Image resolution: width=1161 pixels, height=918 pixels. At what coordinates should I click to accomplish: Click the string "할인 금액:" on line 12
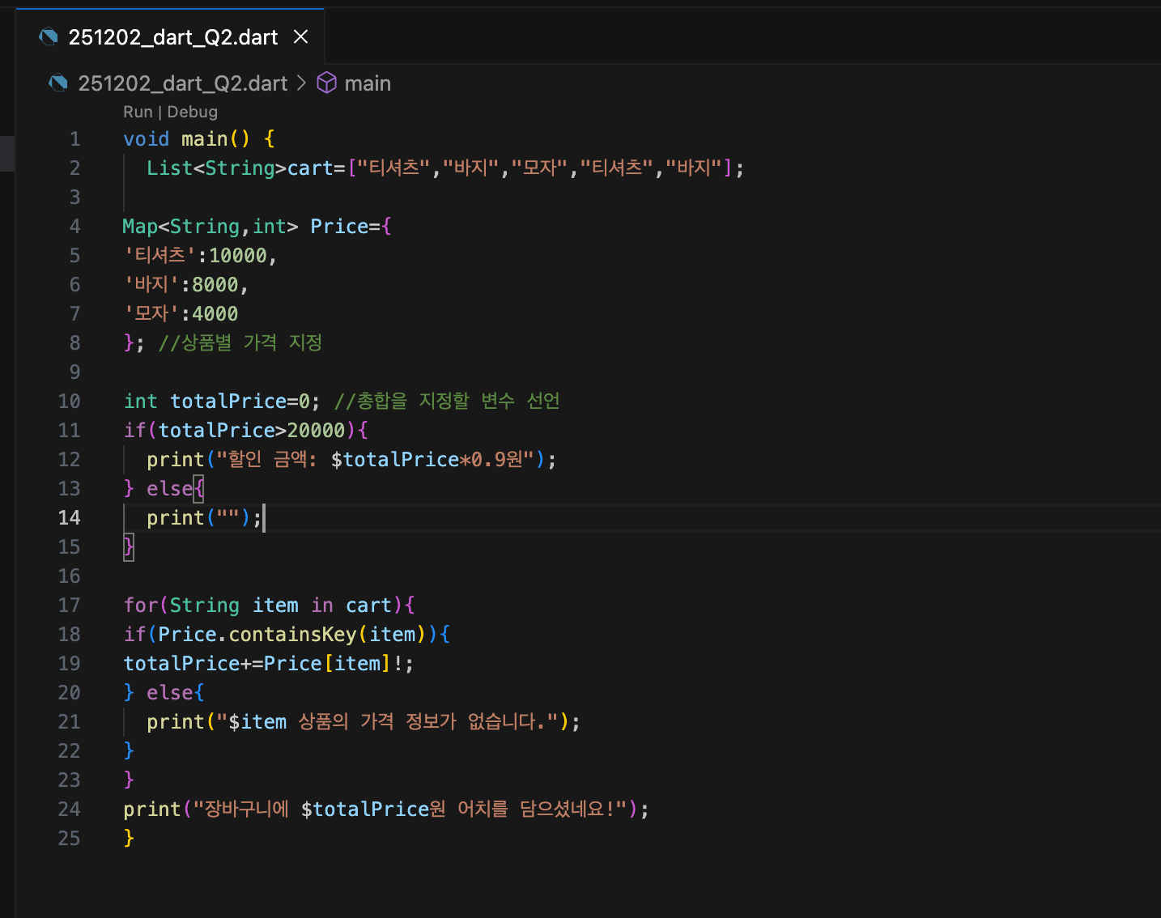(272, 459)
